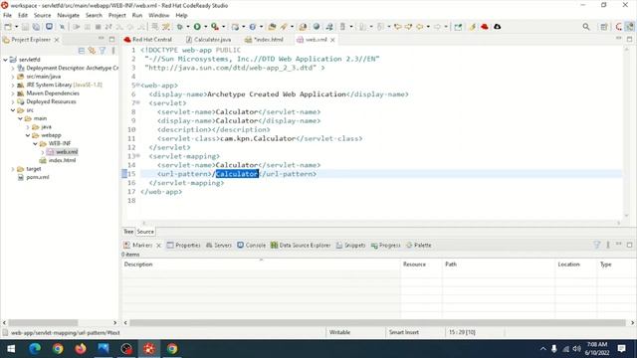The image size is (637, 358).
Task: Expand the Maven Dependencies node
Action: click(13, 93)
